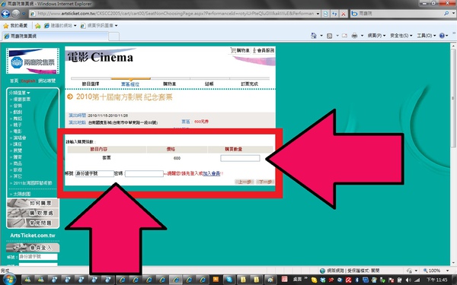Click the browser forward arrow button
This screenshot has height=285, width=457.
(16, 14)
